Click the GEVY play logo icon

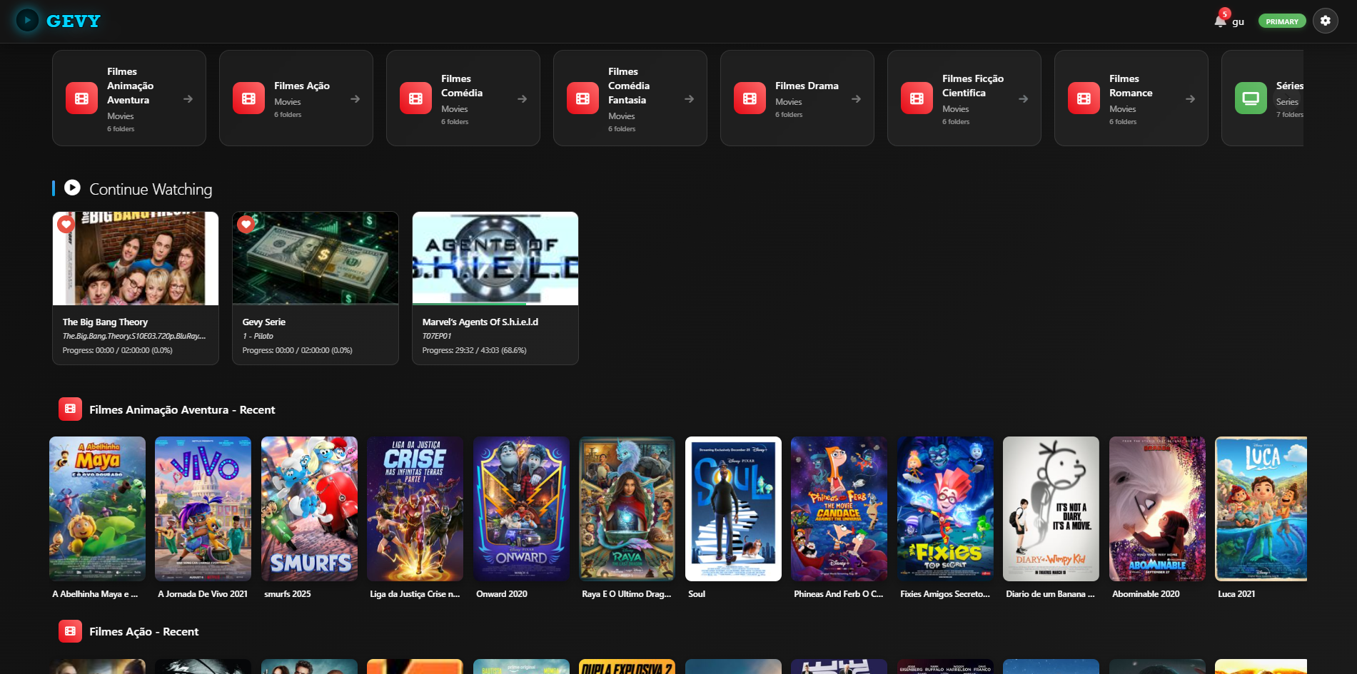point(28,21)
